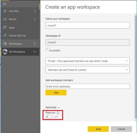Open the Members can edit content dropdown
Viewport: 137px width, 133px height.
[88, 70]
